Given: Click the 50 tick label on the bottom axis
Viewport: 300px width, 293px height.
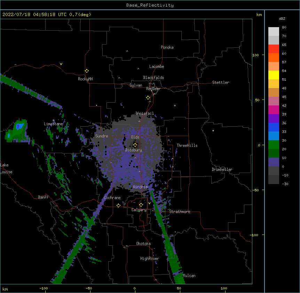Looking at the screenshot, I should [179, 288].
